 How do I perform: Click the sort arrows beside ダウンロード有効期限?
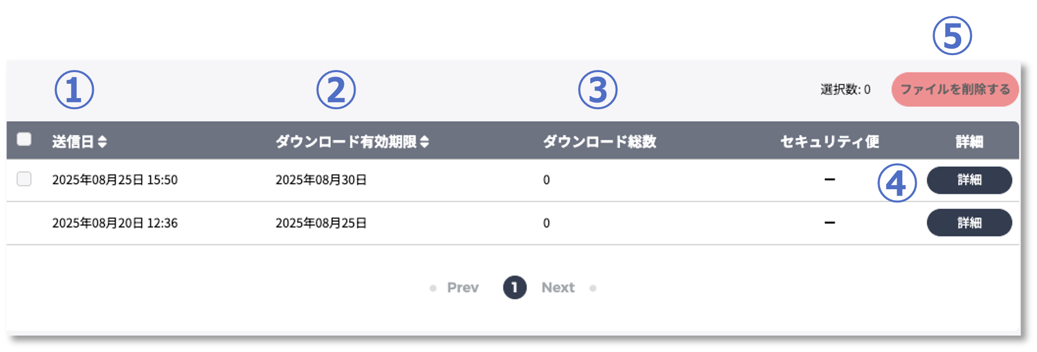click(x=424, y=142)
